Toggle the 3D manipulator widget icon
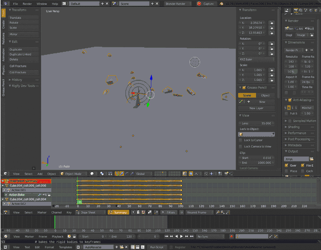The image size is (321, 250). click(x=116, y=174)
